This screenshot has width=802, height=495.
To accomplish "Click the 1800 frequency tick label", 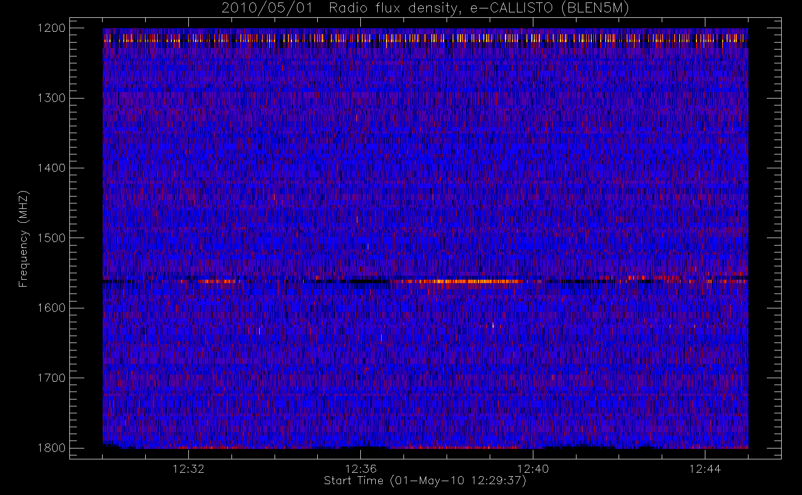I will (x=52, y=448).
